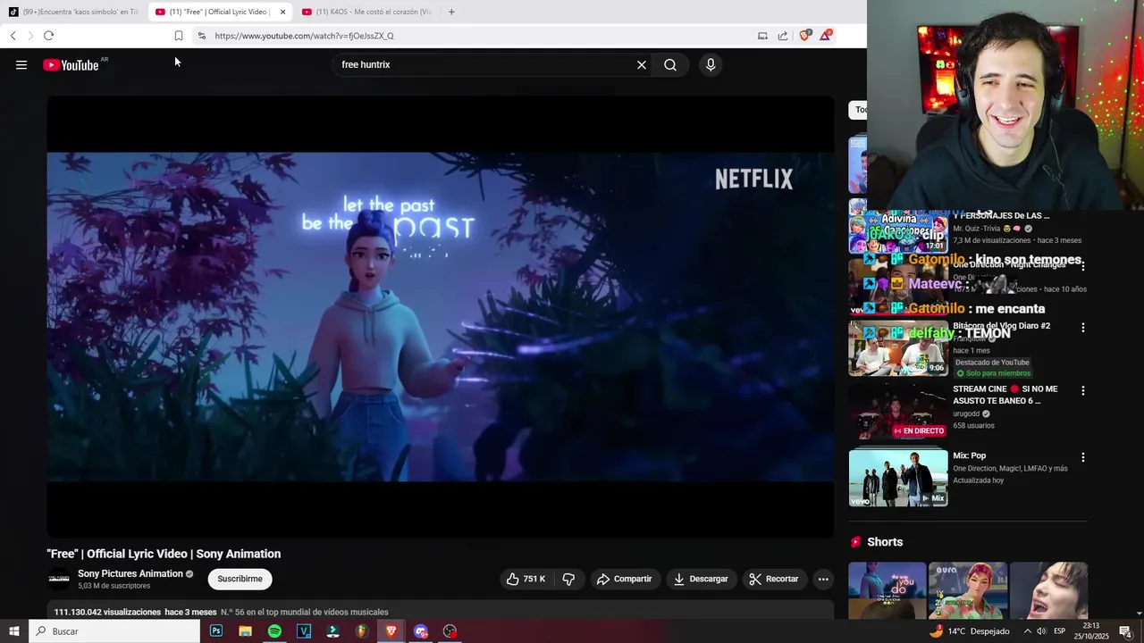Screen dimensions: 1144x643
Task: Open middle Shorts thumbnail
Action: click(968, 590)
